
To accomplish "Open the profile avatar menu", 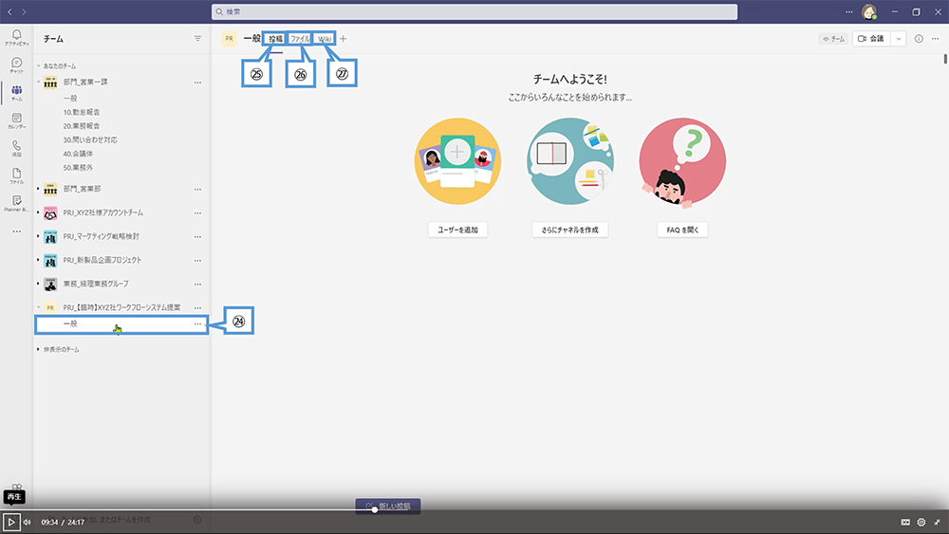I will click(869, 11).
